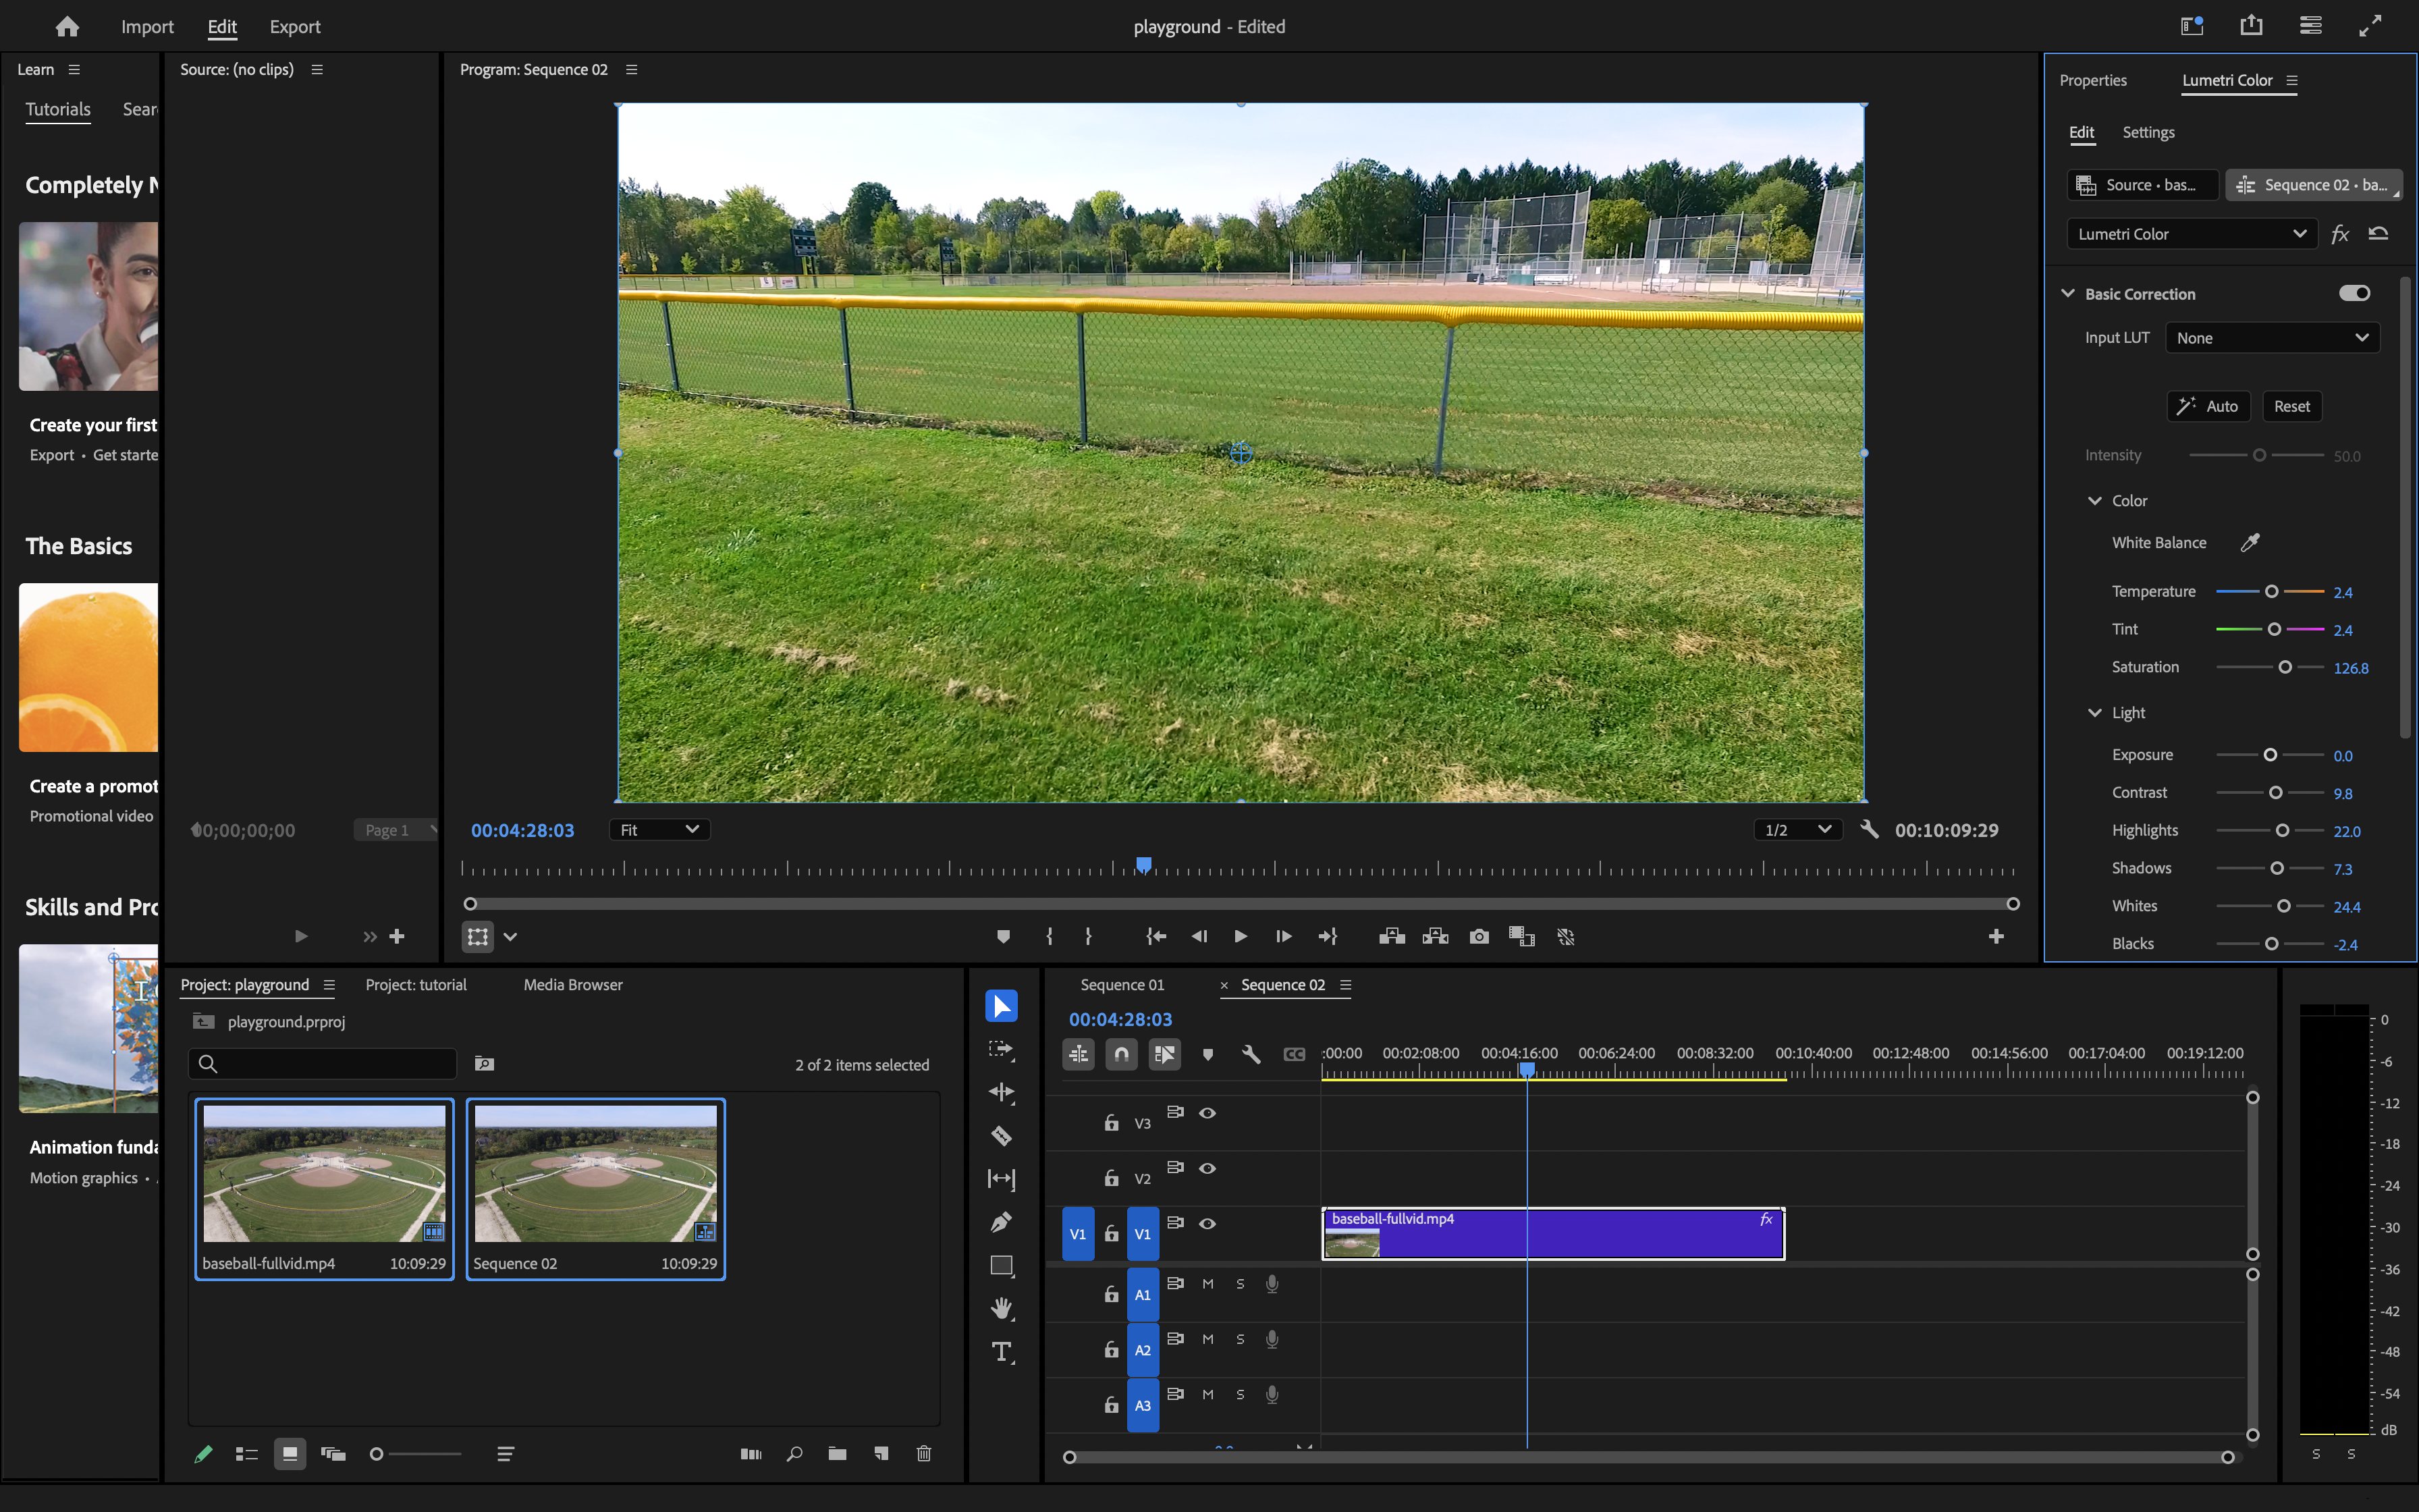The width and height of the screenshot is (2419, 1512).
Task: Switch to Sequence 01 timeline tab
Action: click(x=1122, y=985)
